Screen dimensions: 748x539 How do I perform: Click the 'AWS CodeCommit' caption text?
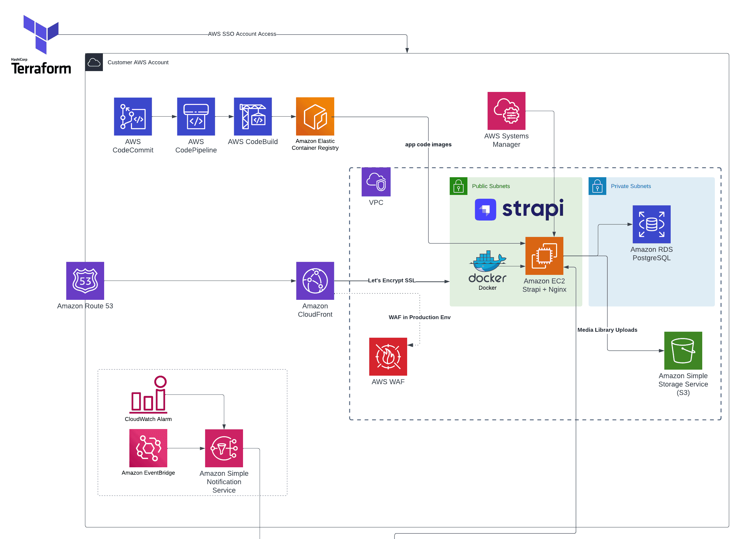click(x=133, y=146)
